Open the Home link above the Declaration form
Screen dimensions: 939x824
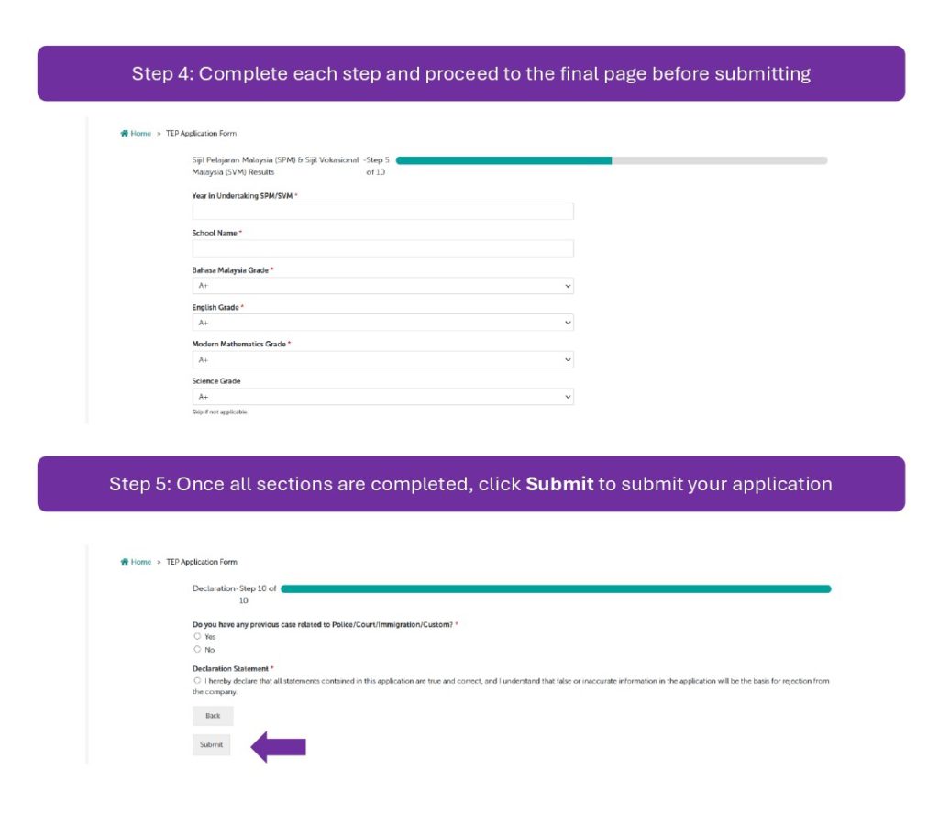pyautogui.click(x=140, y=562)
